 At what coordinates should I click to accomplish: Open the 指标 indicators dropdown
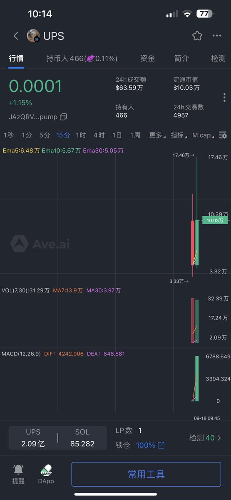click(x=179, y=135)
